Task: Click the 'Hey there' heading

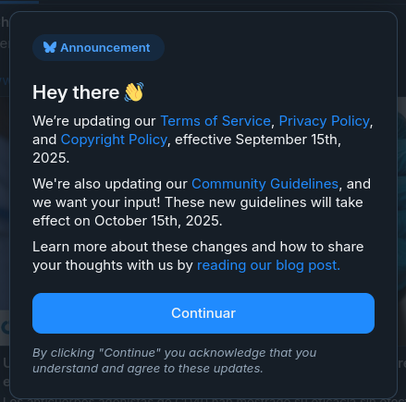Action: click(76, 92)
